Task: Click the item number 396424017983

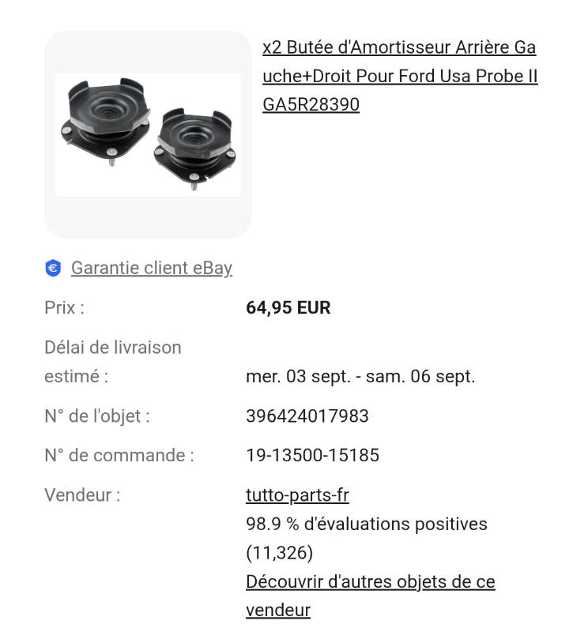Action: [x=307, y=416]
